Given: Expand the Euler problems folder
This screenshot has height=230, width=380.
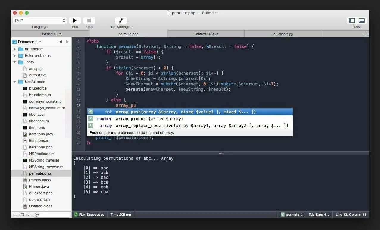Looking at the screenshot, I should click(15, 56).
